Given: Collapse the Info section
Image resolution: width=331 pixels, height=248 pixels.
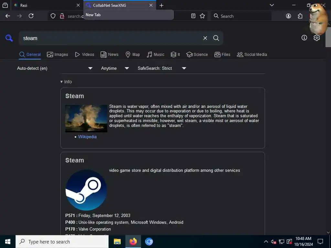Looking at the screenshot, I should click(x=66, y=82).
